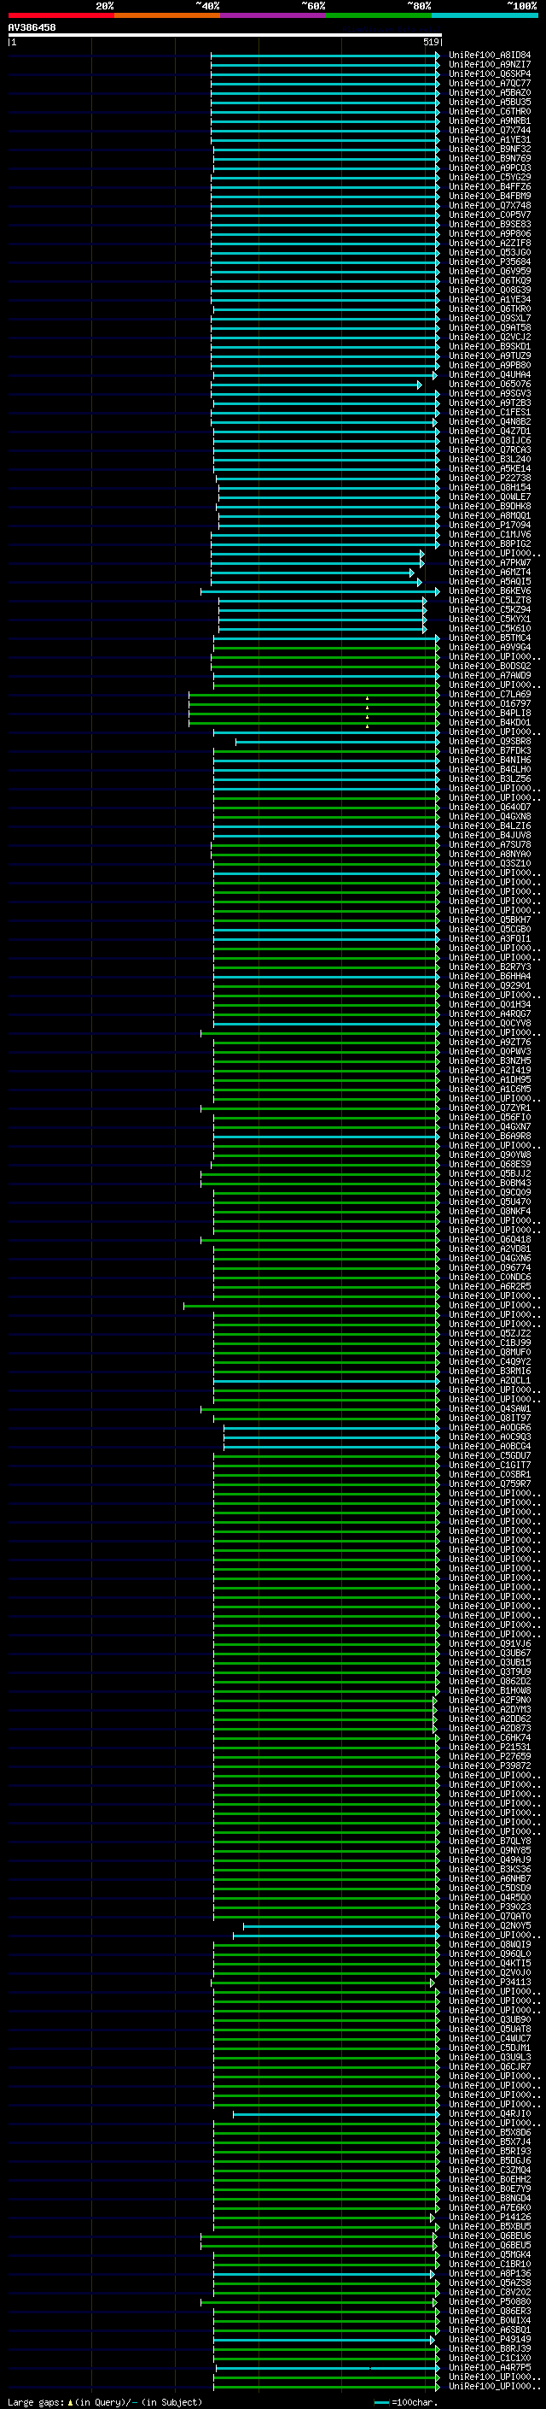
Task: Select the hit label UniRef100_B4PLI8
Action: (490, 714)
